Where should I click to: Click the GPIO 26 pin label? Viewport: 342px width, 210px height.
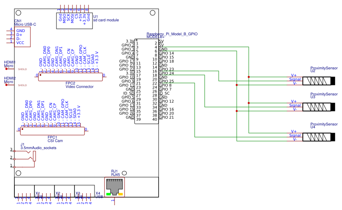click(127, 113)
